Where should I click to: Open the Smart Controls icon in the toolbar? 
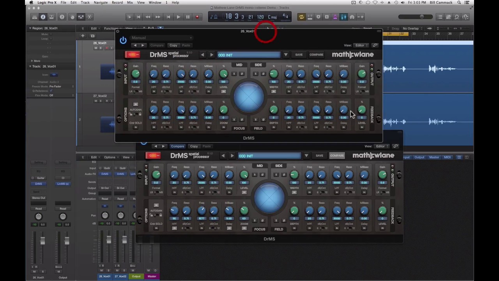point(73,17)
